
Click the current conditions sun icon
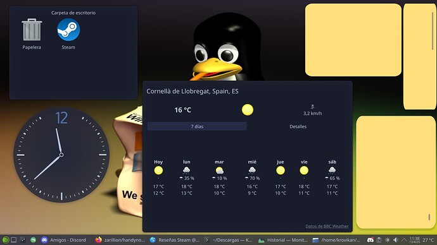click(x=248, y=110)
